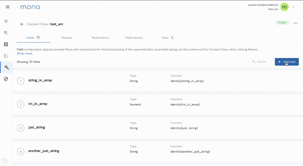Open the just_string field
The width and height of the screenshot is (303, 166).
pos(37,127)
